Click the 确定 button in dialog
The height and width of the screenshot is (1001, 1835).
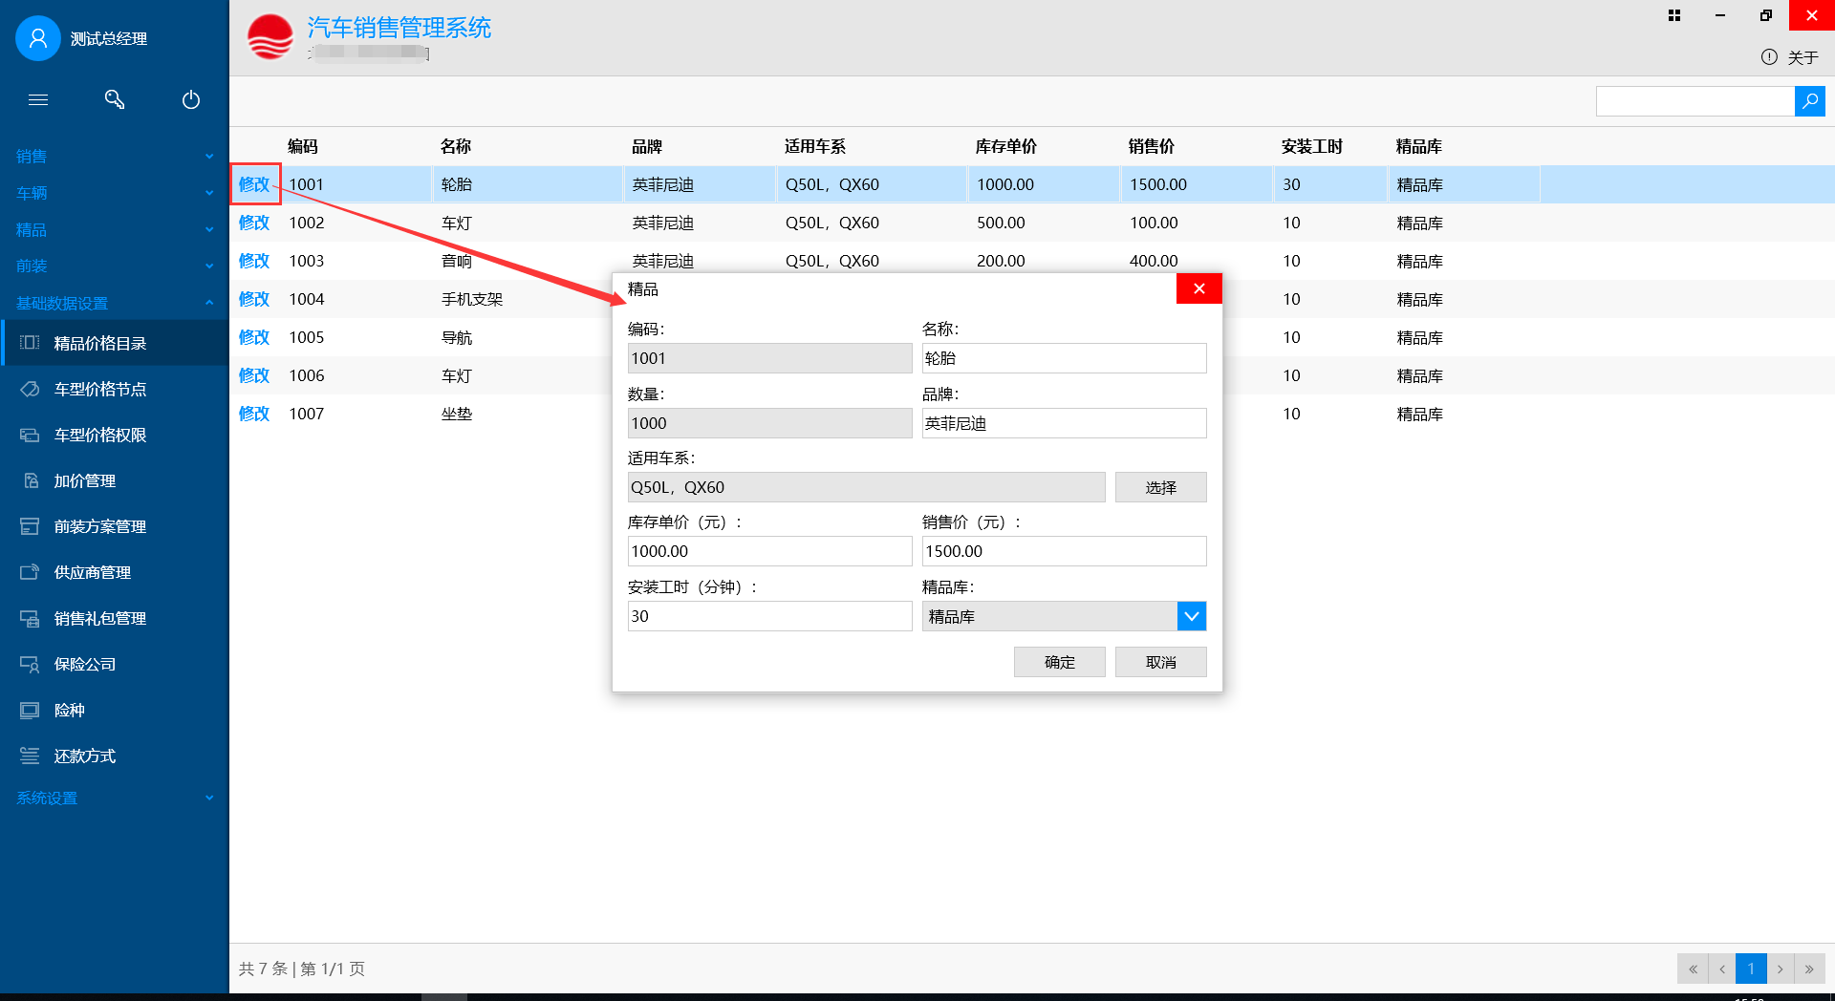coord(1059,662)
